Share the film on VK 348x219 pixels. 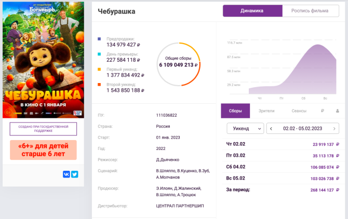[x=66, y=174]
